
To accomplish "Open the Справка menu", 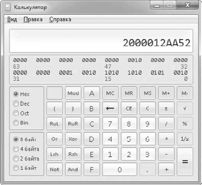I will click(x=60, y=19).
